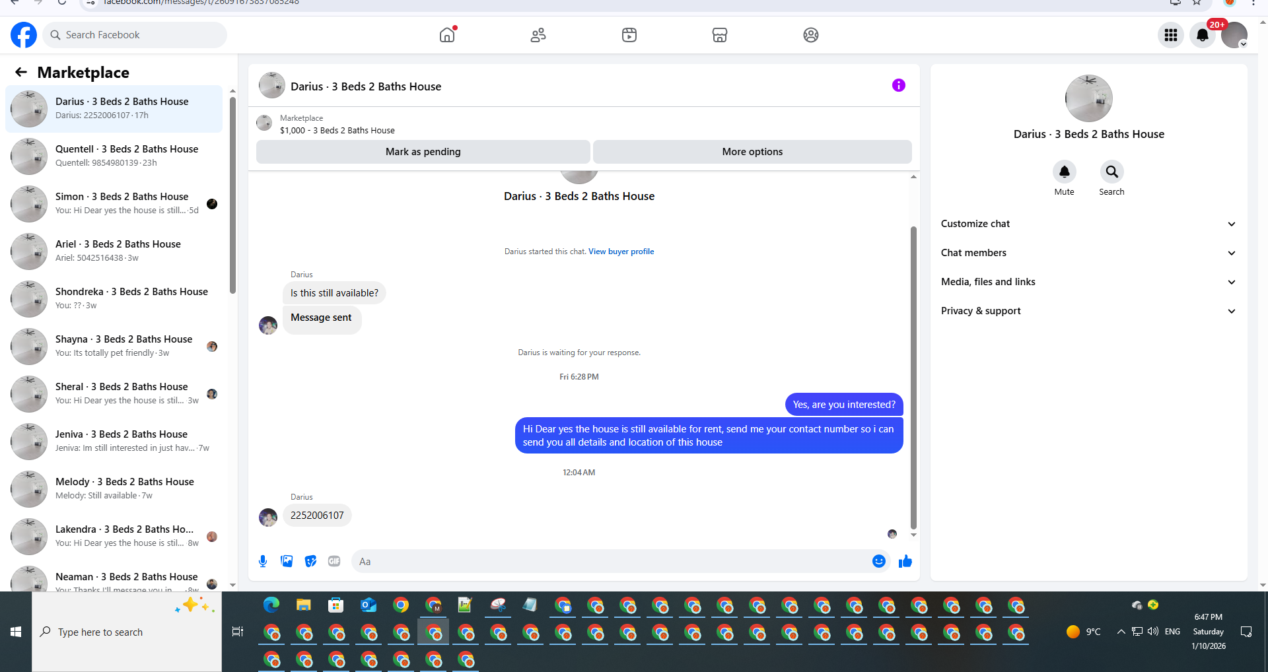Click the back arrow beside Marketplace
The height and width of the screenshot is (672, 1268).
coord(21,72)
